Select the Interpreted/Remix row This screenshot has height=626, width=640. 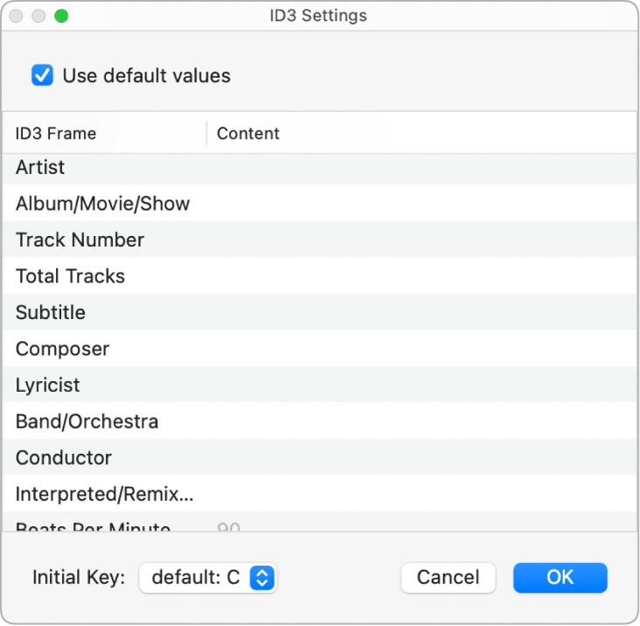pyautogui.click(x=104, y=494)
